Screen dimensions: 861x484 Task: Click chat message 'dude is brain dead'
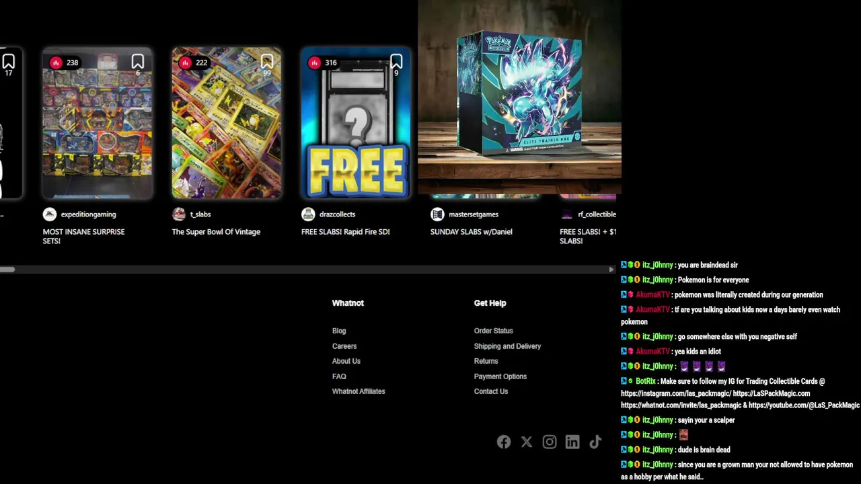click(704, 450)
